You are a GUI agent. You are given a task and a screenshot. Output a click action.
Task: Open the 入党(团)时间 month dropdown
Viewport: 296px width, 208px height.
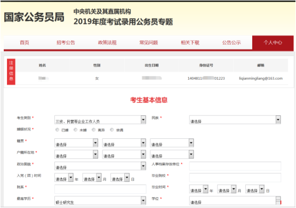pyautogui.click(x=92, y=178)
